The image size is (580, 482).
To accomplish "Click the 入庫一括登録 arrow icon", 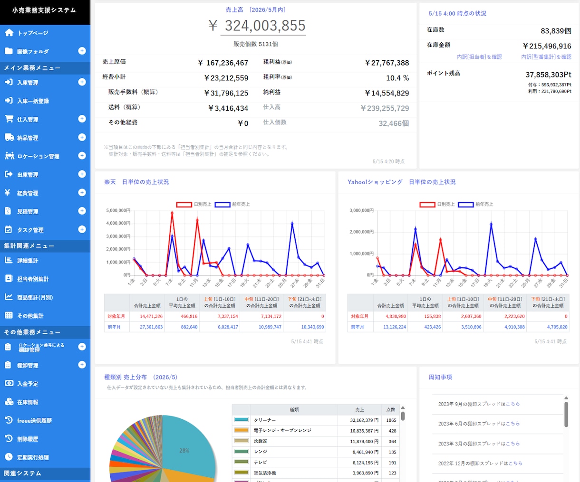I will point(9,101).
